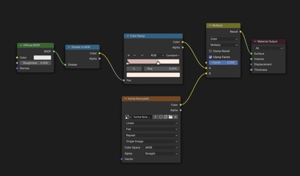Open the All target dropdown in Material Output
The image size is (300, 176).
268,48
